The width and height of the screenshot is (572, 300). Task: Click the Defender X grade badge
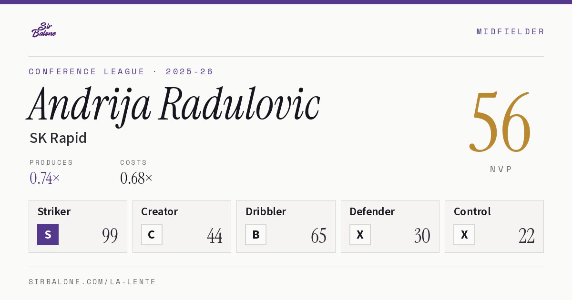tap(360, 234)
